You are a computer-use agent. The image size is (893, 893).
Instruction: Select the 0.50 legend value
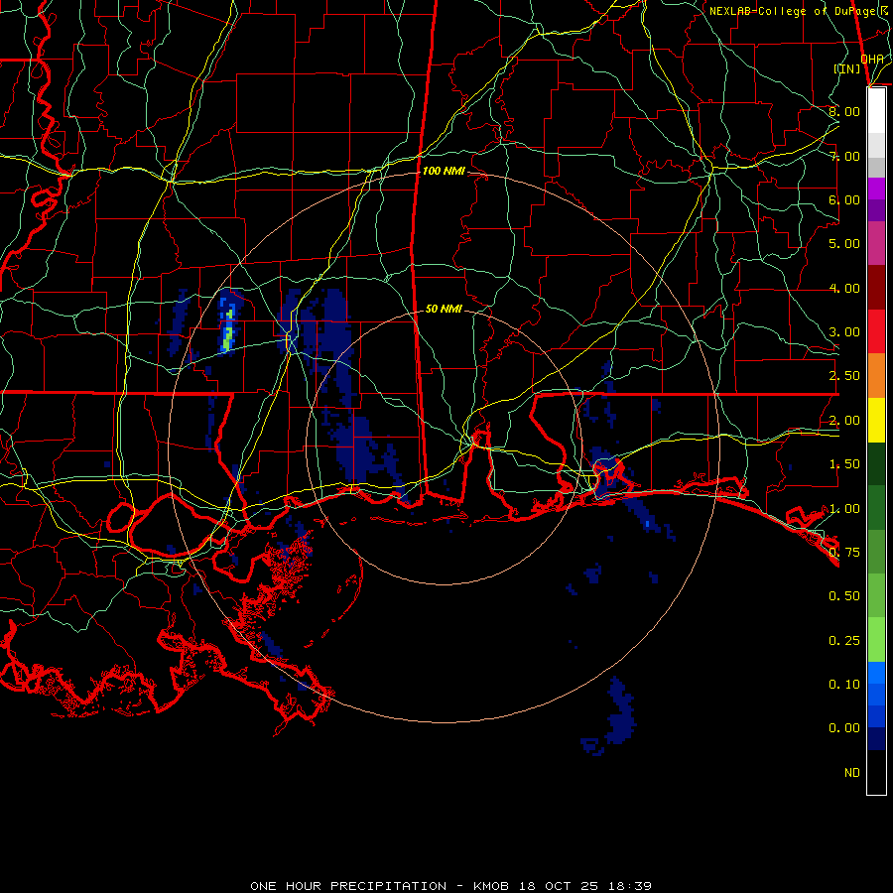[844, 596]
